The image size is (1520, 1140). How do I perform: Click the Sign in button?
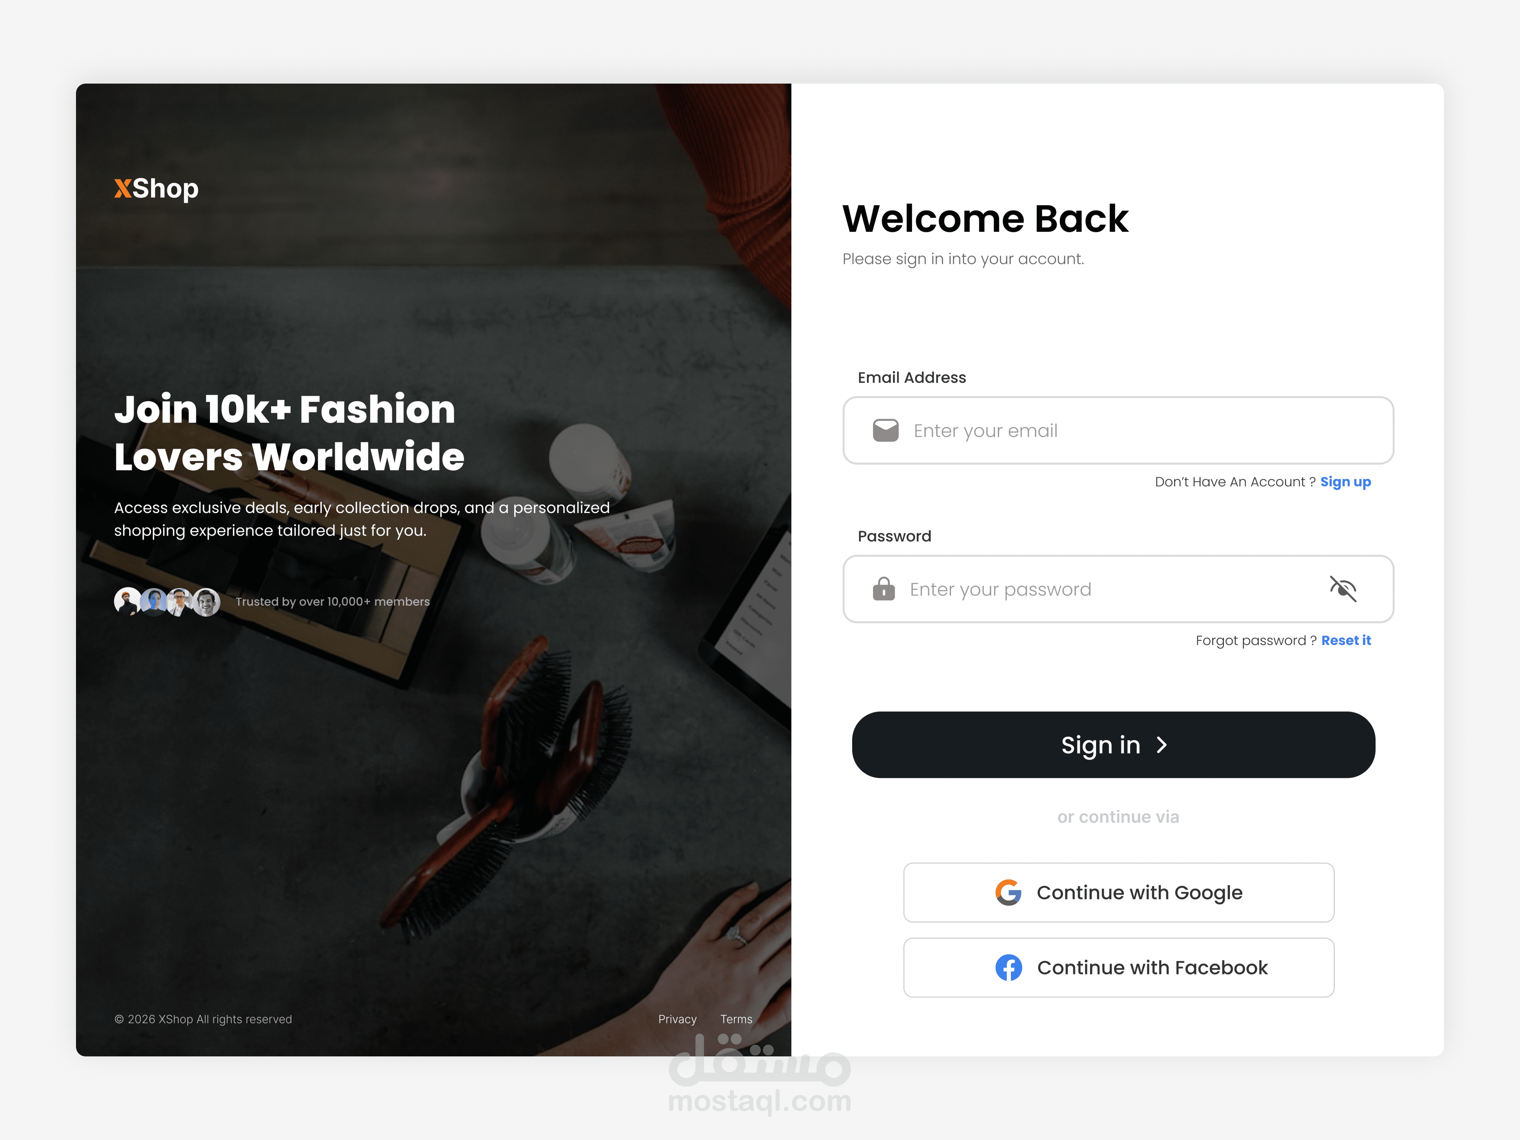point(1113,745)
